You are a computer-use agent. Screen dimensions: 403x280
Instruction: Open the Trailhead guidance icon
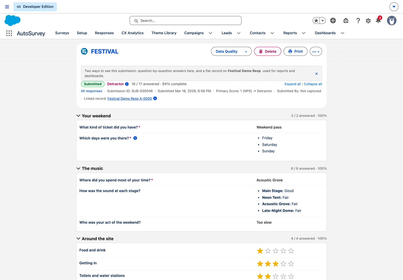346,21
